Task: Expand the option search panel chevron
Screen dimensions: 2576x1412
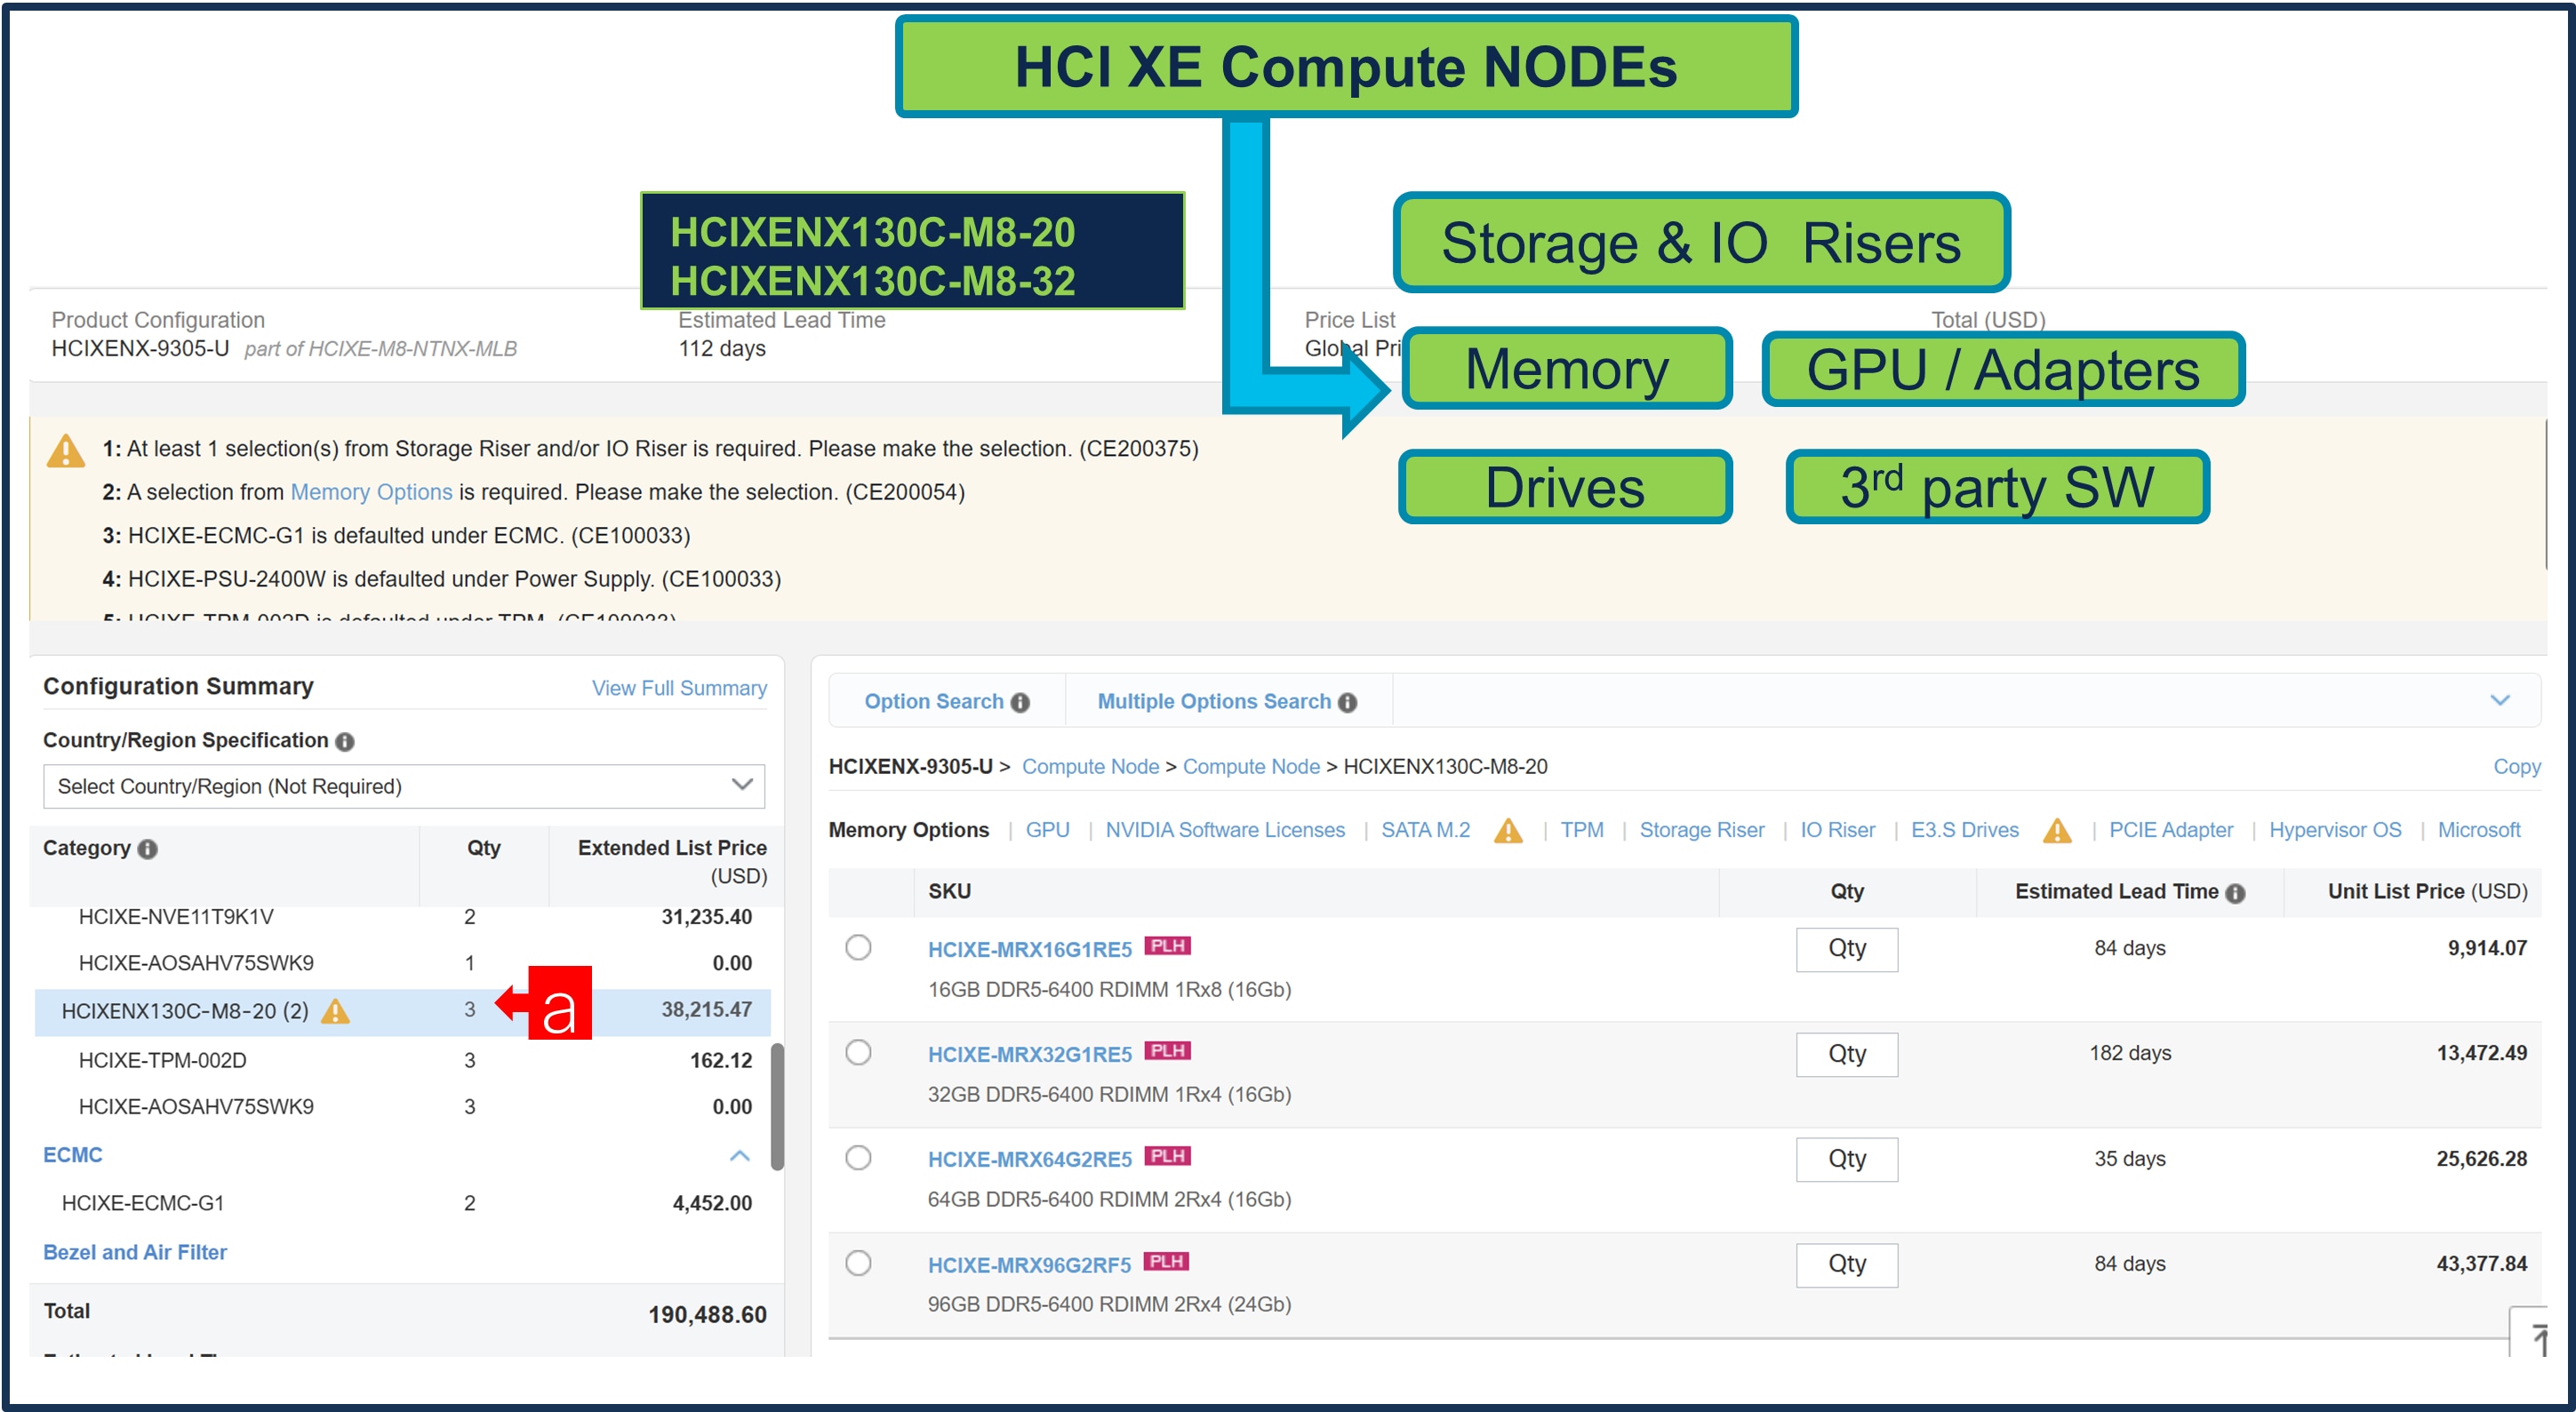Action: coord(2499,700)
